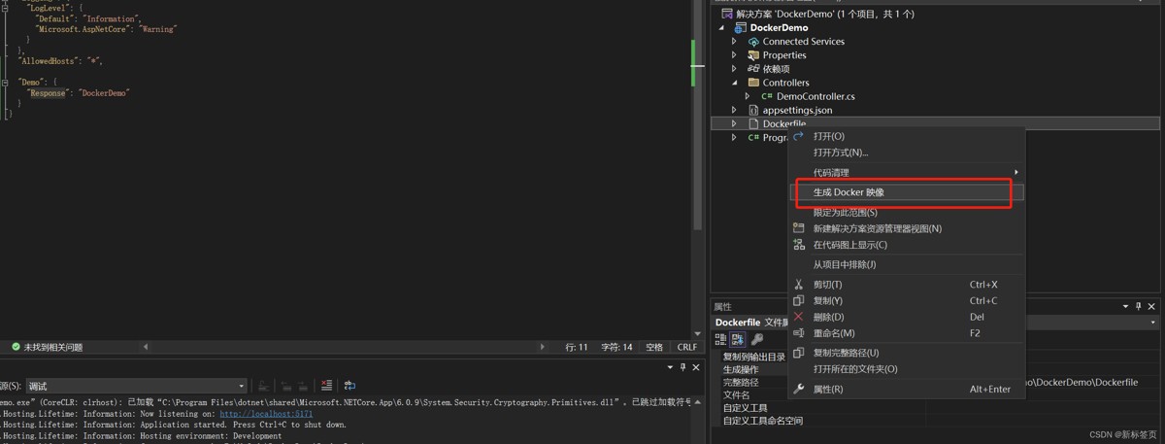
Task: Click the CRLF line ending indicator
Action: (x=687, y=347)
